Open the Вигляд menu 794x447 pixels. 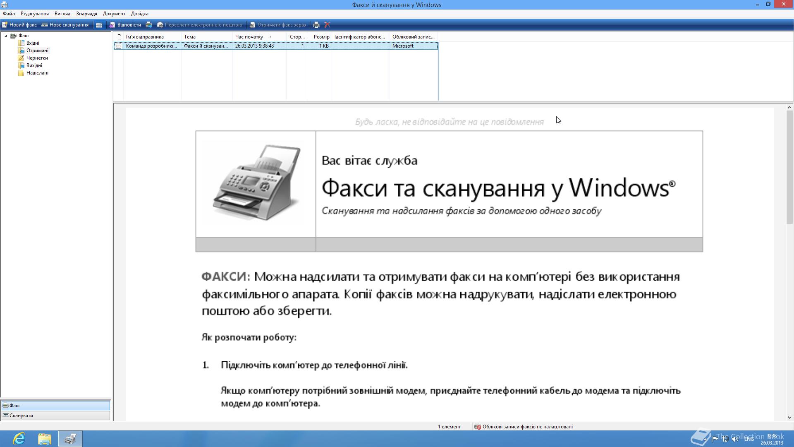click(x=62, y=14)
